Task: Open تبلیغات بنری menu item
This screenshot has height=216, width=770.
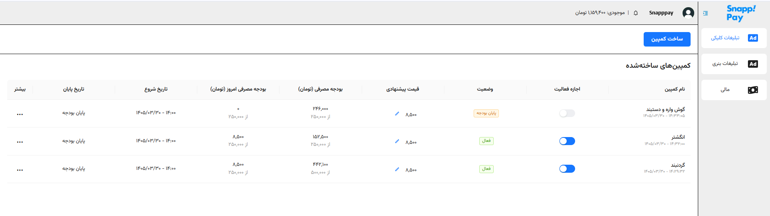Action: point(734,64)
